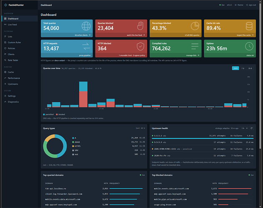Click the version label in the header
Viewport: 263px width, 208px height.
coord(229,5)
